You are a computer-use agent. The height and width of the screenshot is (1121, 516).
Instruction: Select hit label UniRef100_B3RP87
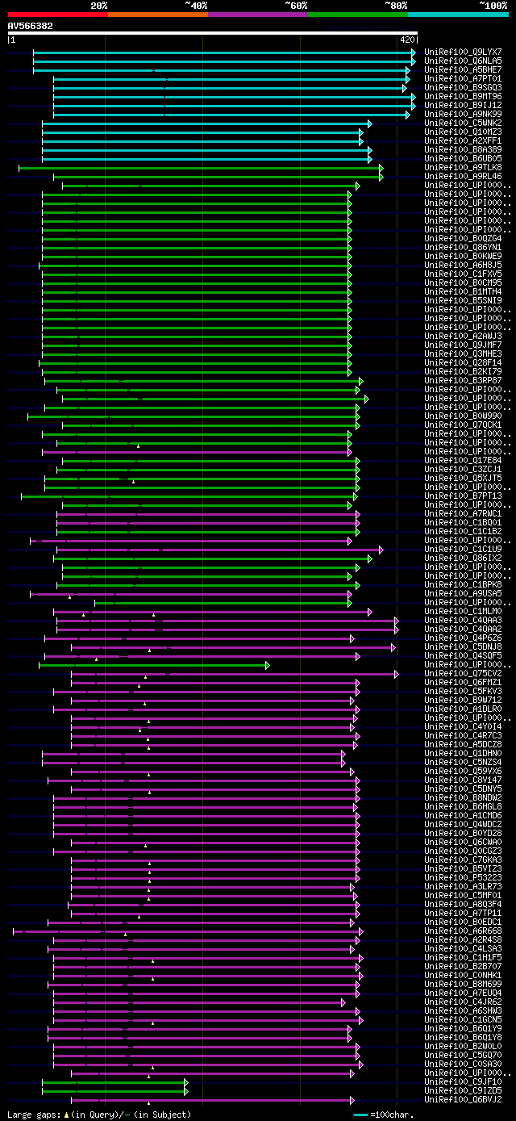point(463,380)
